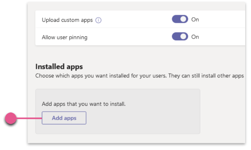Screen dimensions: 251x150
Task: Click empty space in the gray installed apps panel
Action: 144,118
